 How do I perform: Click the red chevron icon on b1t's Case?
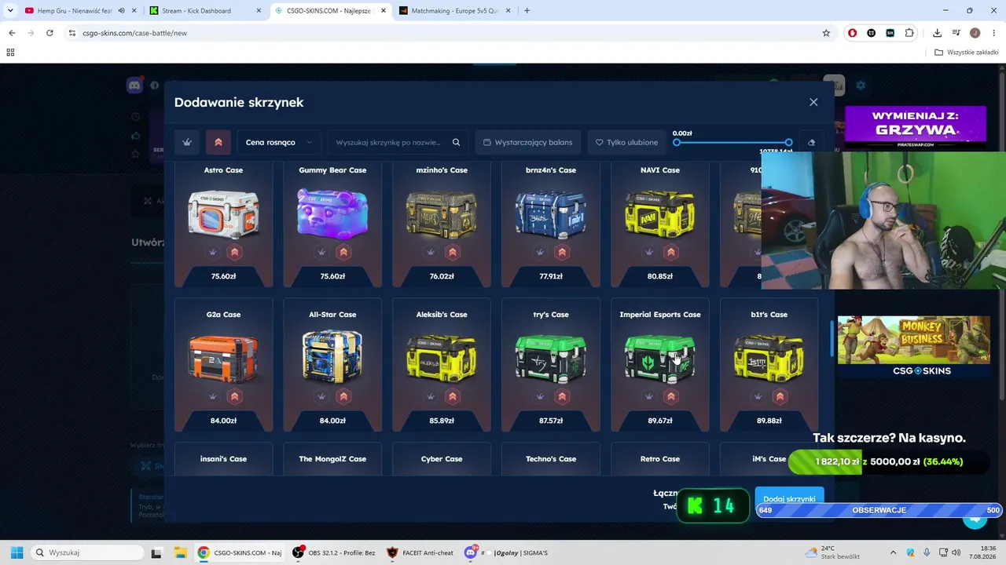pyautogui.click(x=780, y=396)
